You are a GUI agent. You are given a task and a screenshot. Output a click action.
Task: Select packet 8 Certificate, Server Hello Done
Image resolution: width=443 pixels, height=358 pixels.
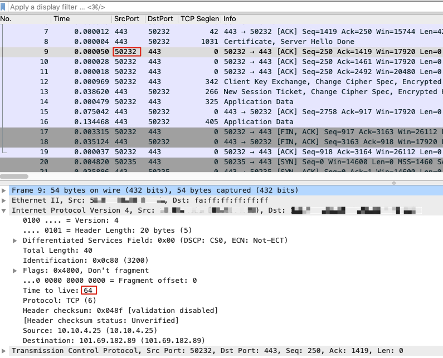222,42
